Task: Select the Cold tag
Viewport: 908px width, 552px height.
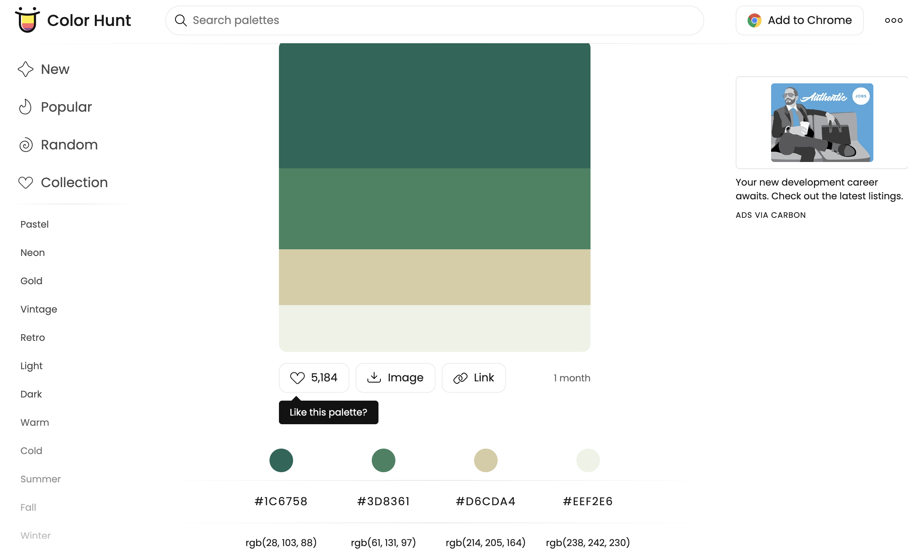Action: (31, 451)
